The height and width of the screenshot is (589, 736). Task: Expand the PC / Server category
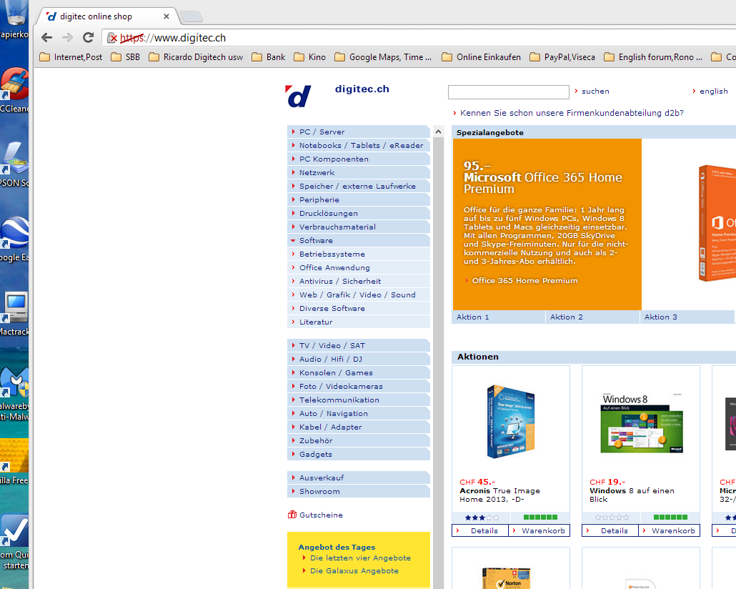(x=322, y=132)
